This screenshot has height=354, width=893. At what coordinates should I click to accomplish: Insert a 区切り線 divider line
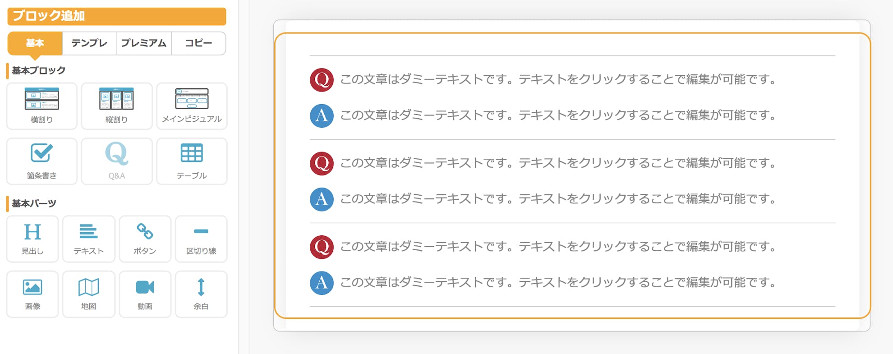coord(201,239)
